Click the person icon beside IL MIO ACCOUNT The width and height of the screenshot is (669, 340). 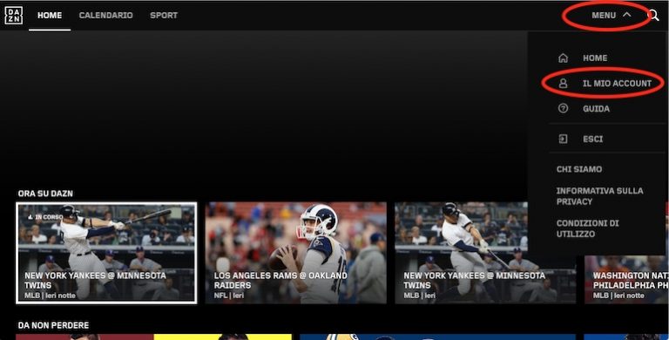coord(564,84)
